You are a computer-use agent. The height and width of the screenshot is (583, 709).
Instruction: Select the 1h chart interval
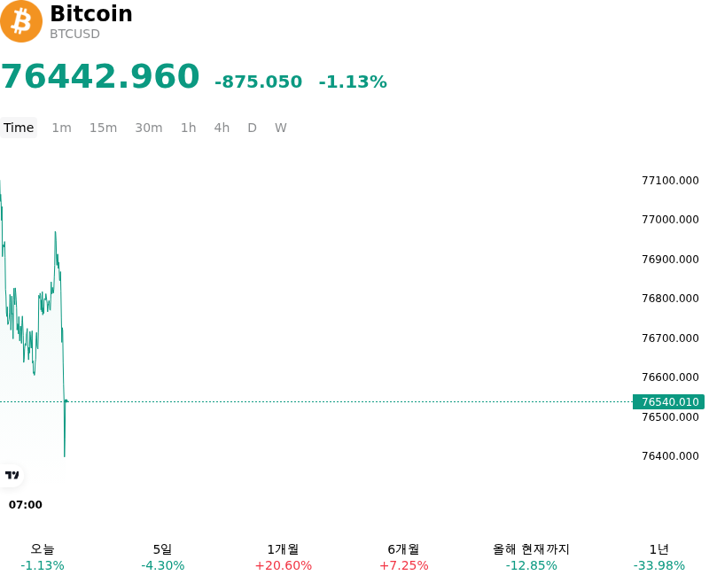pyautogui.click(x=189, y=128)
